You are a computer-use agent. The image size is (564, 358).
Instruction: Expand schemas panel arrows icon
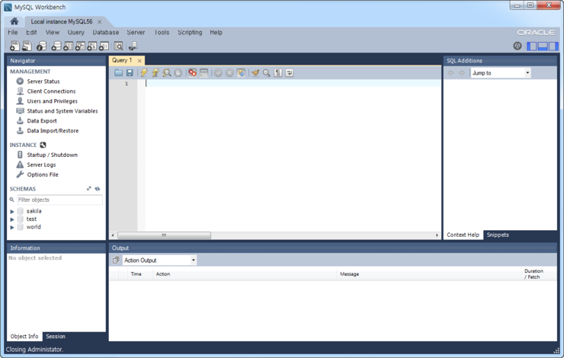point(89,189)
